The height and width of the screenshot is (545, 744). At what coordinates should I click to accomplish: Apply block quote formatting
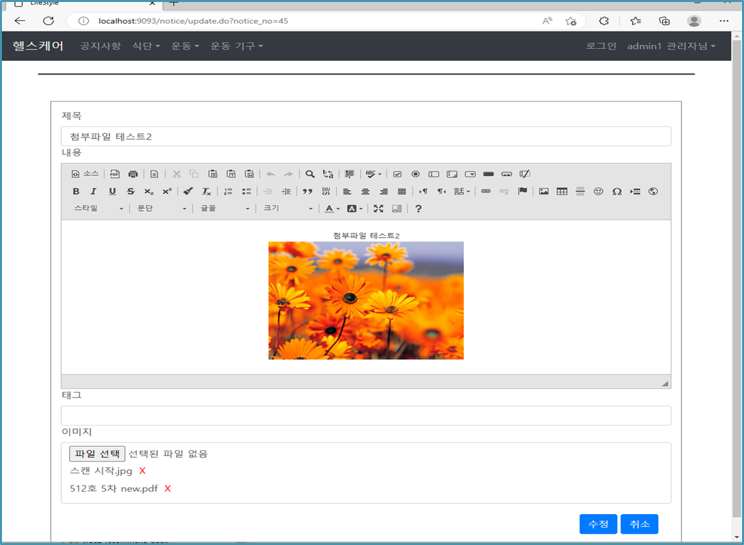click(x=308, y=191)
